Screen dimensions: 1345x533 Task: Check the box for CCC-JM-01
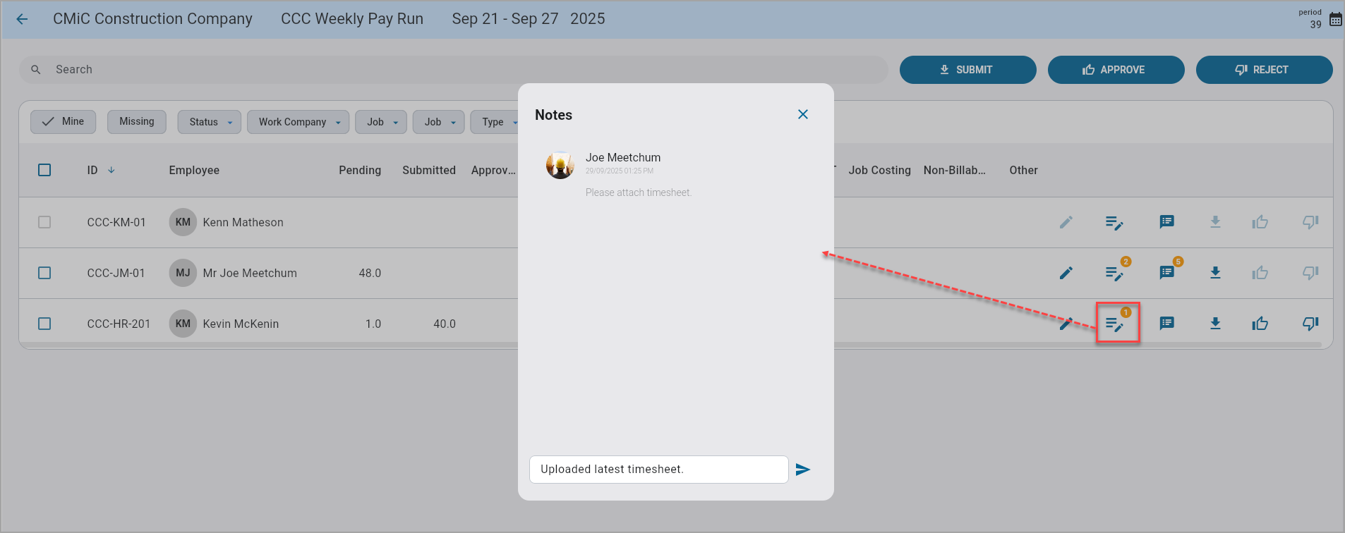[44, 273]
